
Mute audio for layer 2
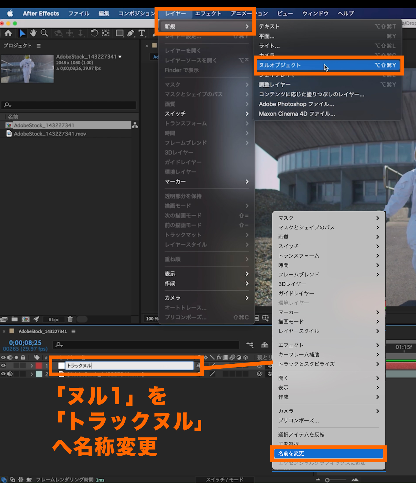click(x=10, y=374)
